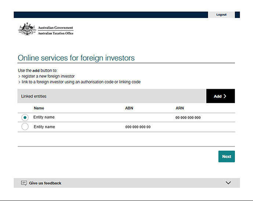Select the first Entity name radio button
Image resolution: width=253 pixels, height=201 pixels.
tap(25, 117)
